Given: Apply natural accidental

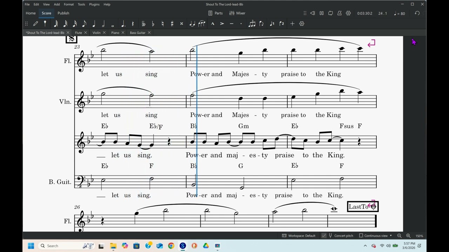Looking at the screenshot, I should point(162,23).
